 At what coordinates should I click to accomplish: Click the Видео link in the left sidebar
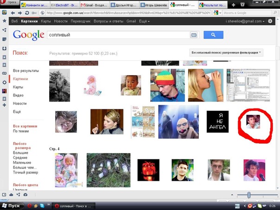tap(19, 95)
